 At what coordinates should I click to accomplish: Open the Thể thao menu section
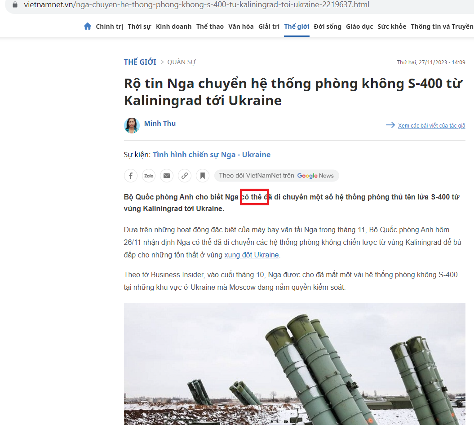coord(210,27)
